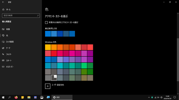Image resolution: width=179 pixels, height=100 pixels.
Task: Click the round x tray icon next to clock
Action: [x=161, y=97]
